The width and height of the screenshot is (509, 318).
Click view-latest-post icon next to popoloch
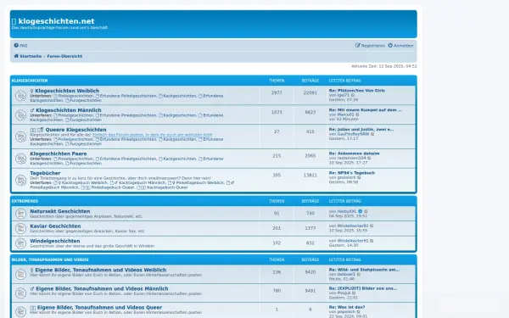[x=358, y=312]
